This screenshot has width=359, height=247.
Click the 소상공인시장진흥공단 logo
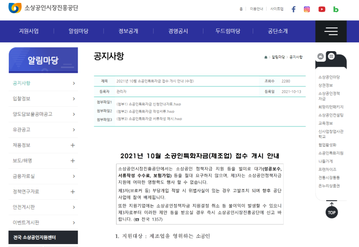[43, 8]
